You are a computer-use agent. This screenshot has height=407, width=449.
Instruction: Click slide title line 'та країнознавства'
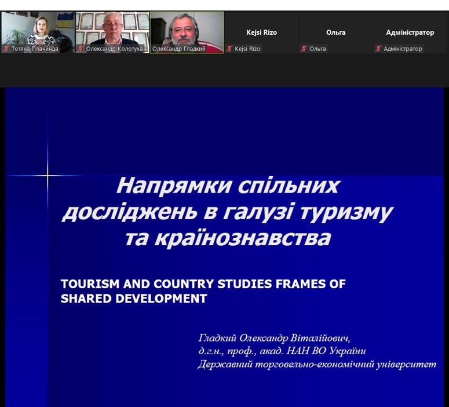228,238
